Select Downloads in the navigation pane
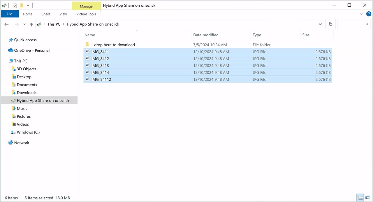This screenshot has width=373, height=202. click(x=27, y=93)
